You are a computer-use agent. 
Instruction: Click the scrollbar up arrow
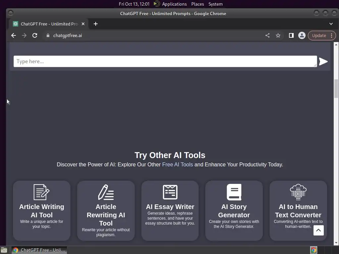point(336,45)
